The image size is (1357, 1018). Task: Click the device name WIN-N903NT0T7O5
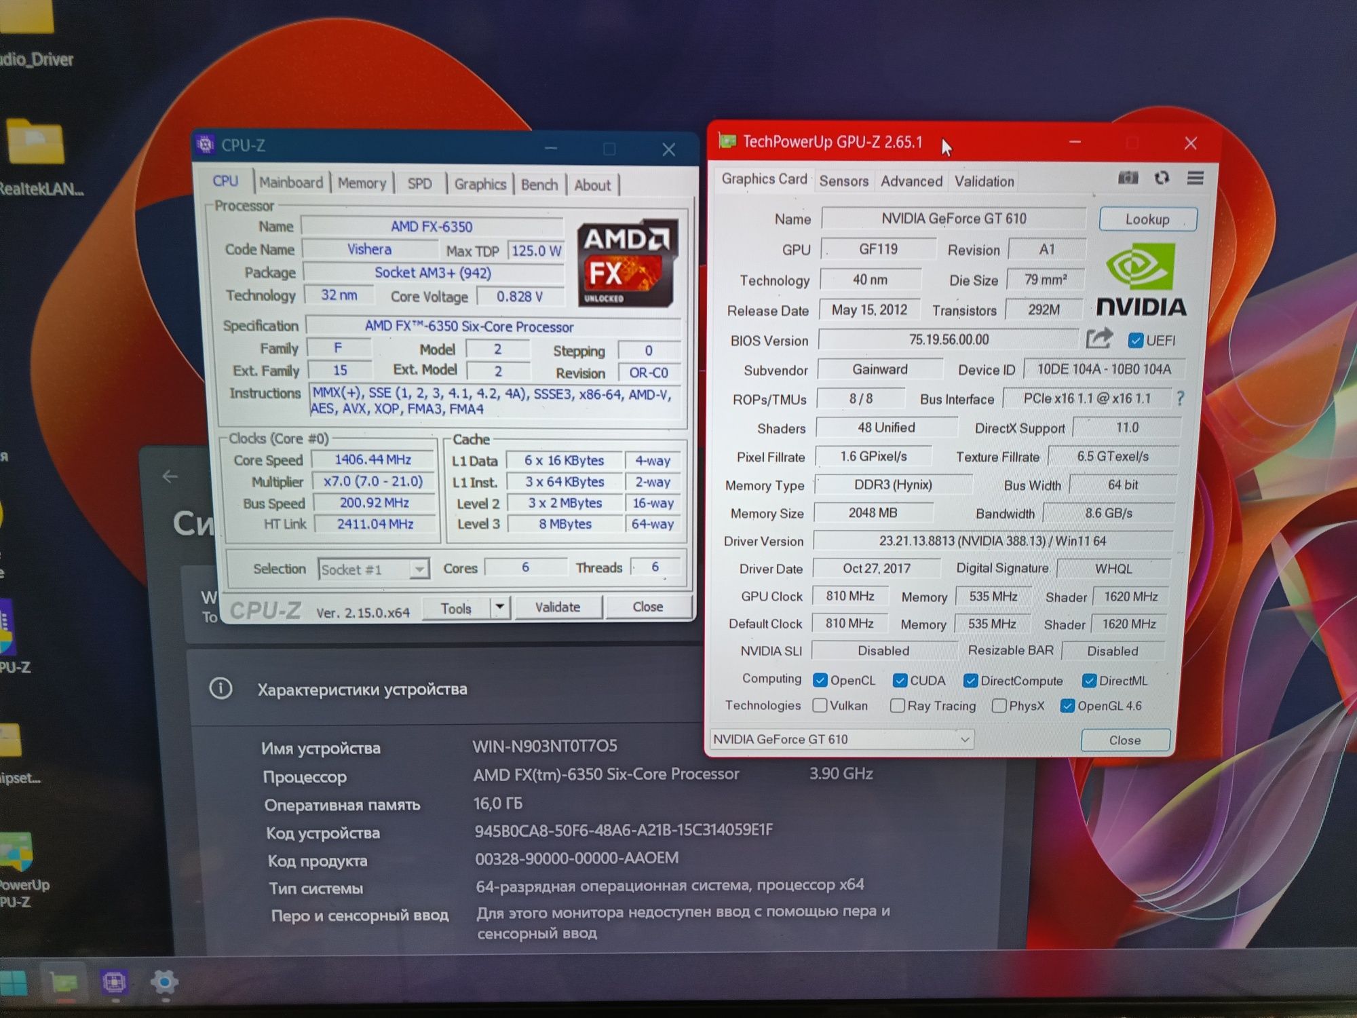545,746
